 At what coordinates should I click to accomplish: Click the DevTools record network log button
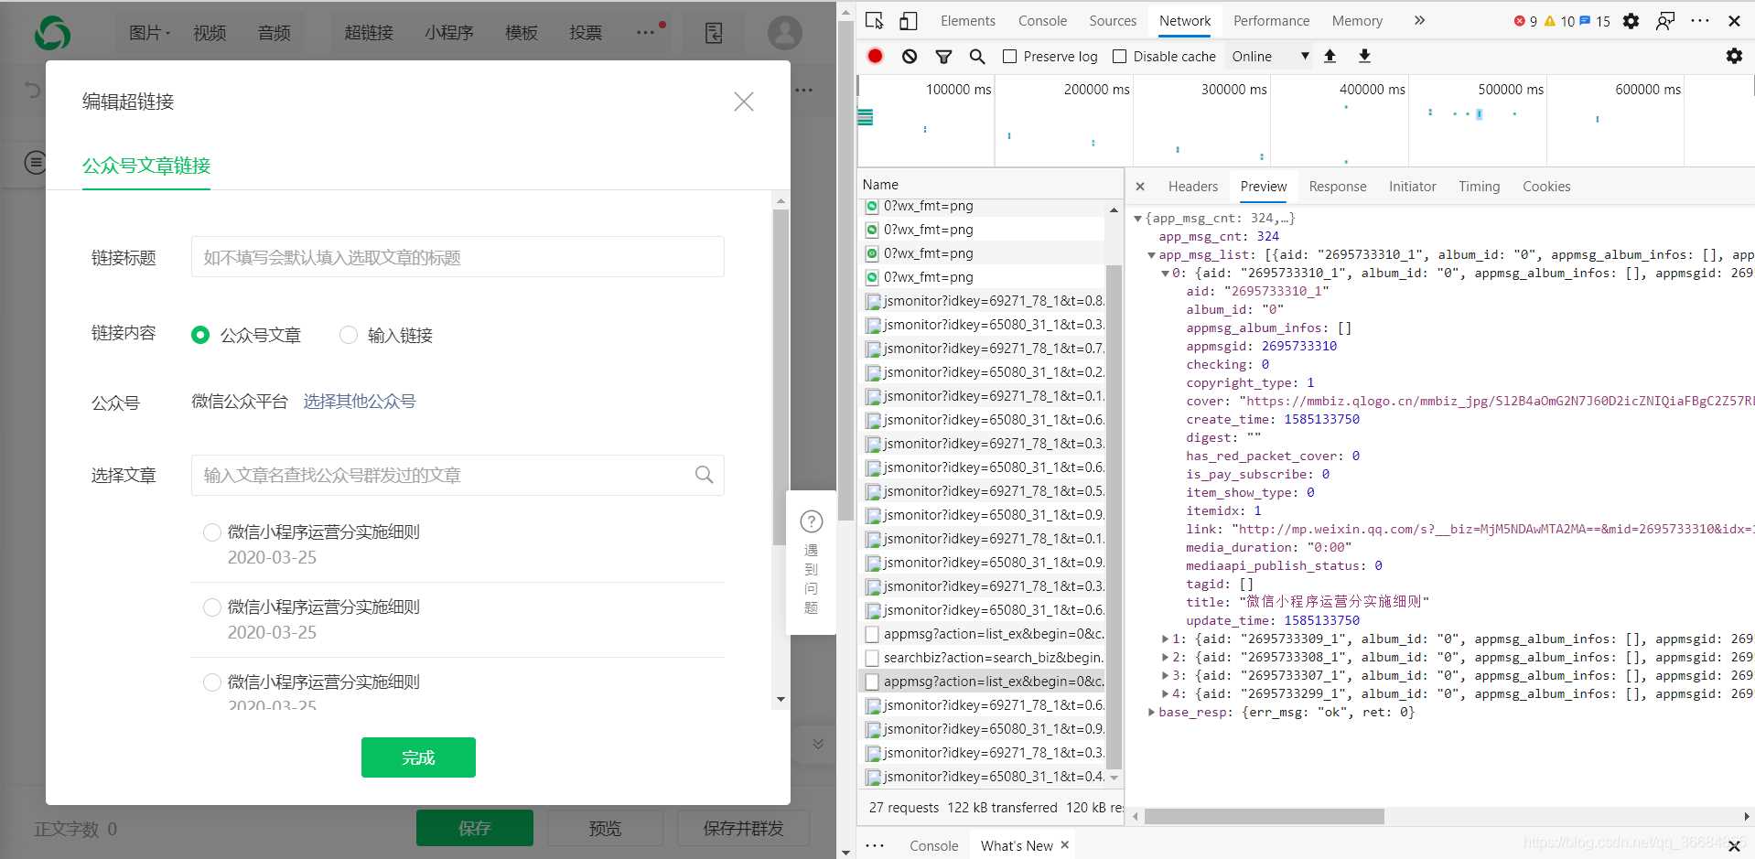pyautogui.click(x=875, y=57)
